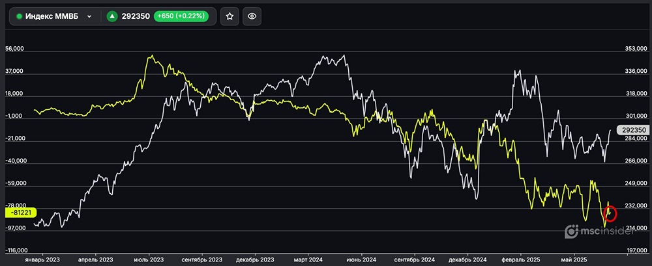Click the 292350 price value in the header
Viewport: 652px width, 266px height.
pyautogui.click(x=136, y=17)
